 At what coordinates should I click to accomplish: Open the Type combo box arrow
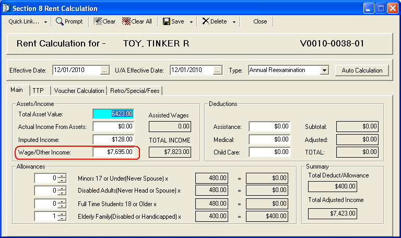pos(324,70)
